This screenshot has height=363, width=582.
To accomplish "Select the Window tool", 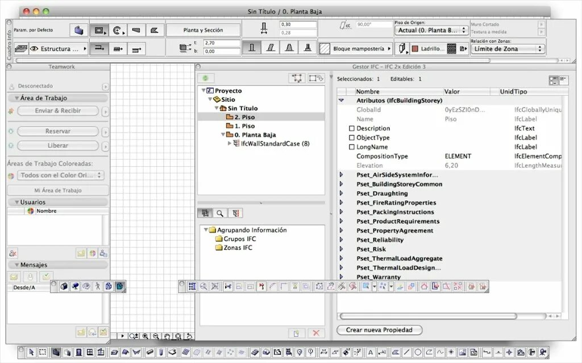I will [90, 352].
